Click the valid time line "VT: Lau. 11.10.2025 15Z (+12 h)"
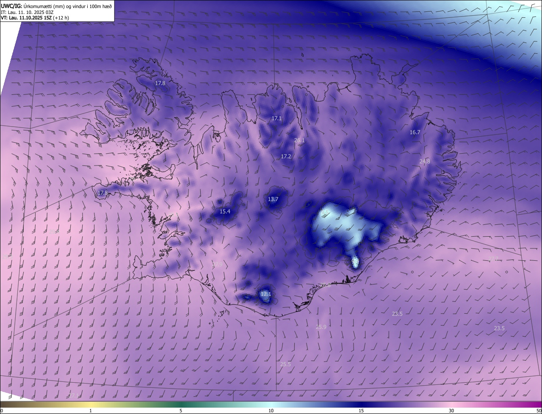Viewport: 542px width, 414px height. point(35,18)
